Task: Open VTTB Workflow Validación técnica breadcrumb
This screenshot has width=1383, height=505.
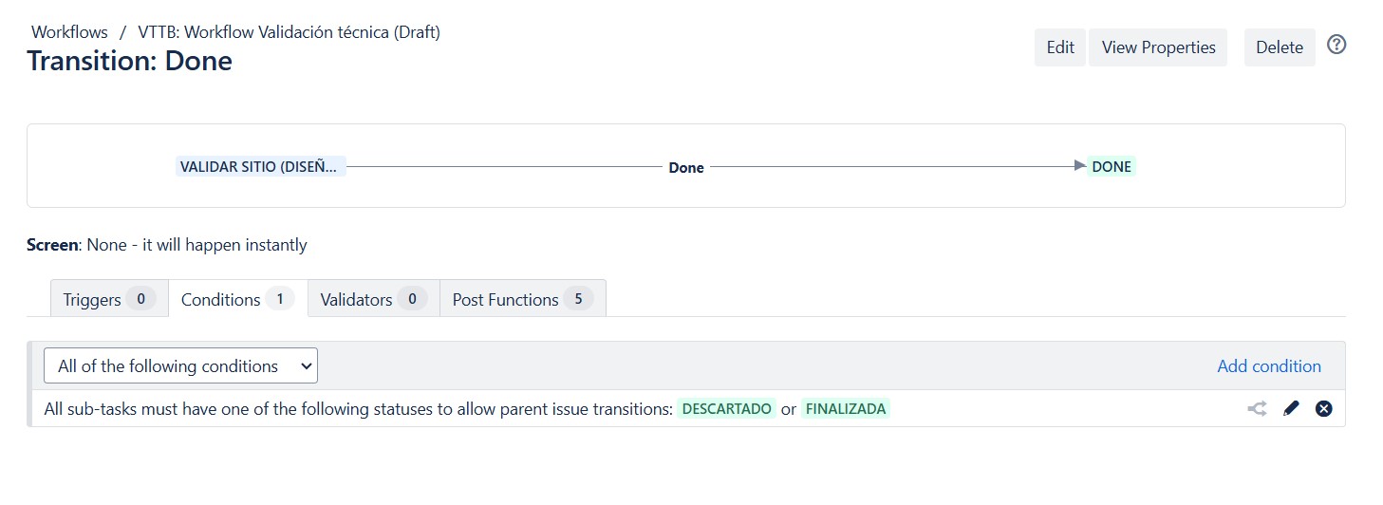Action: pos(289,32)
